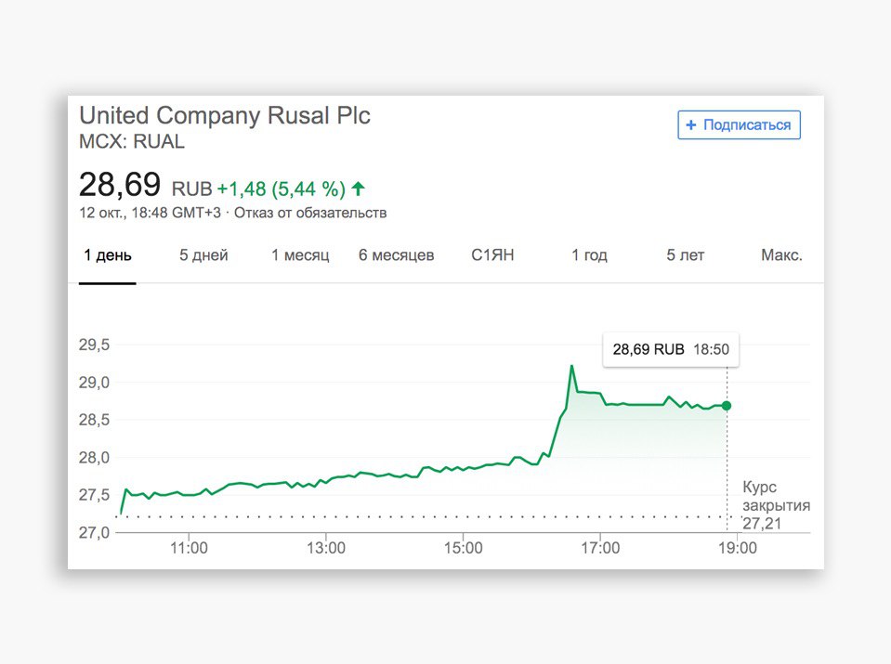The image size is (891, 664).
Task: Select the С1ЯН year-to-date tab
Action: coord(492,255)
